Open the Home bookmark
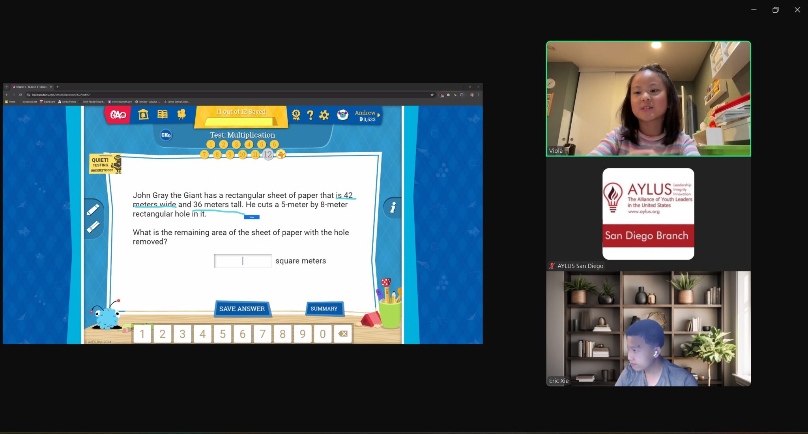The image size is (808, 434). (10, 102)
